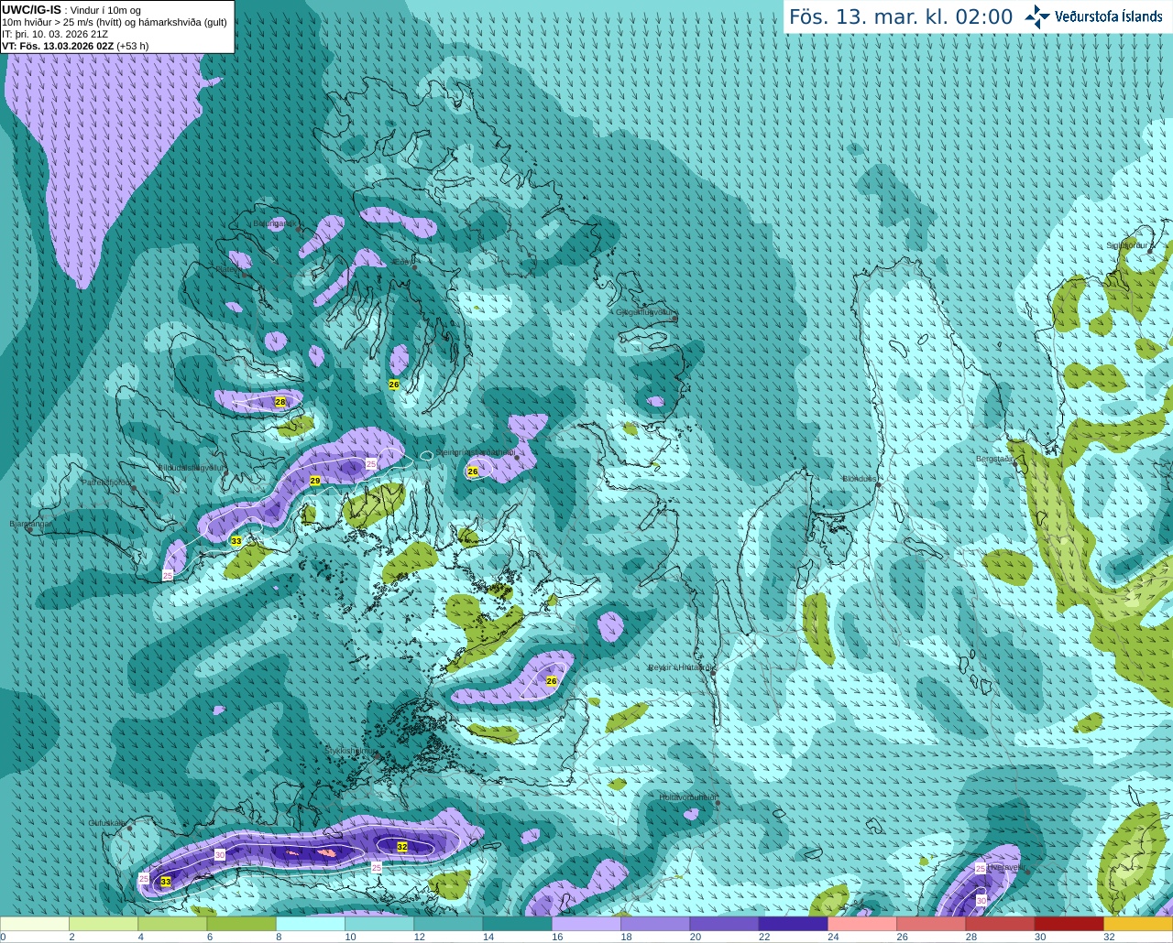
Task: Click the '10m hviður > 25 m/s' legend description line
Action: tap(115, 22)
